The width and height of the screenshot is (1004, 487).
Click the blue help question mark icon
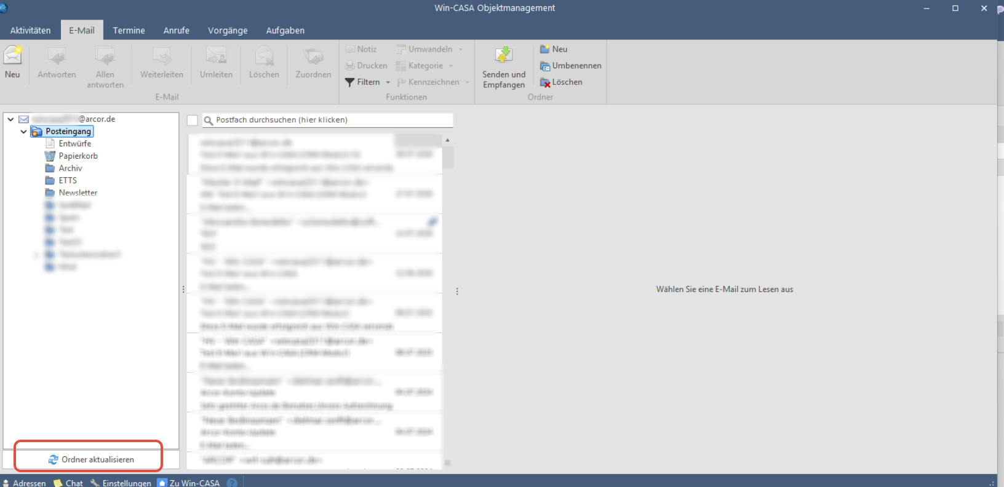232,483
